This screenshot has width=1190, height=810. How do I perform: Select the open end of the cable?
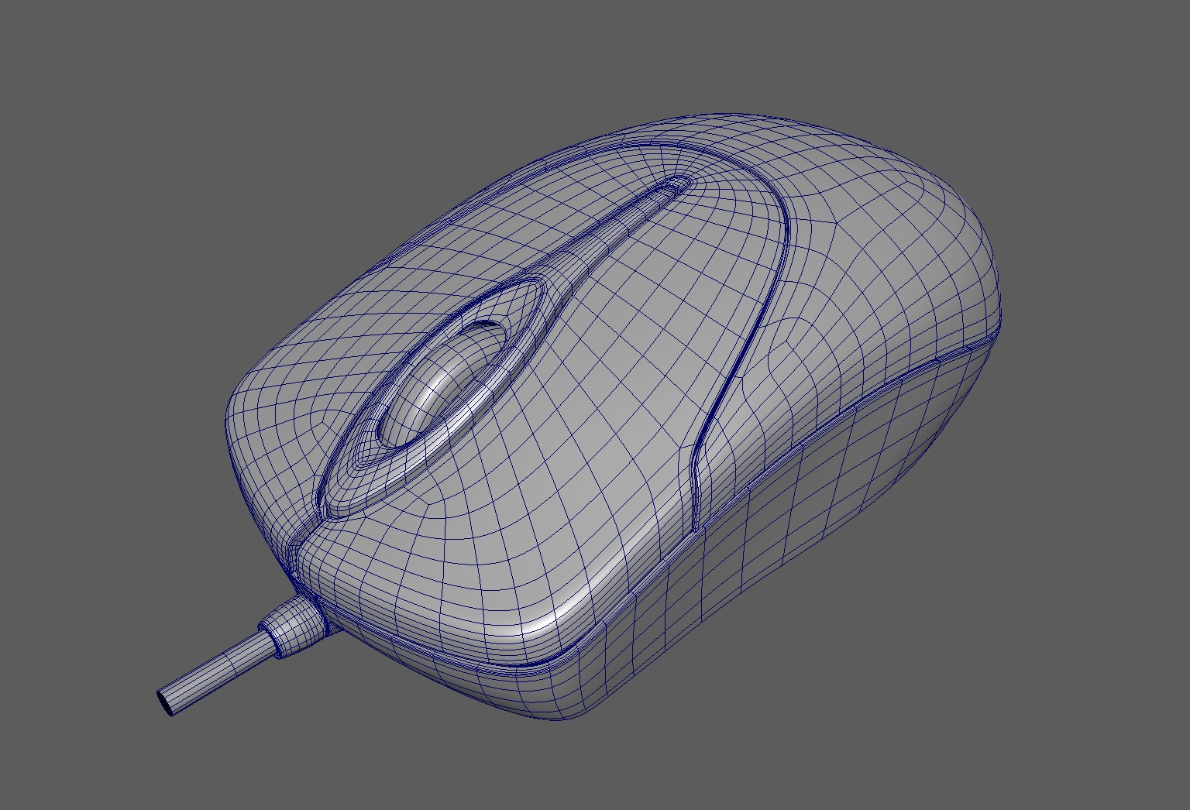coord(165,701)
